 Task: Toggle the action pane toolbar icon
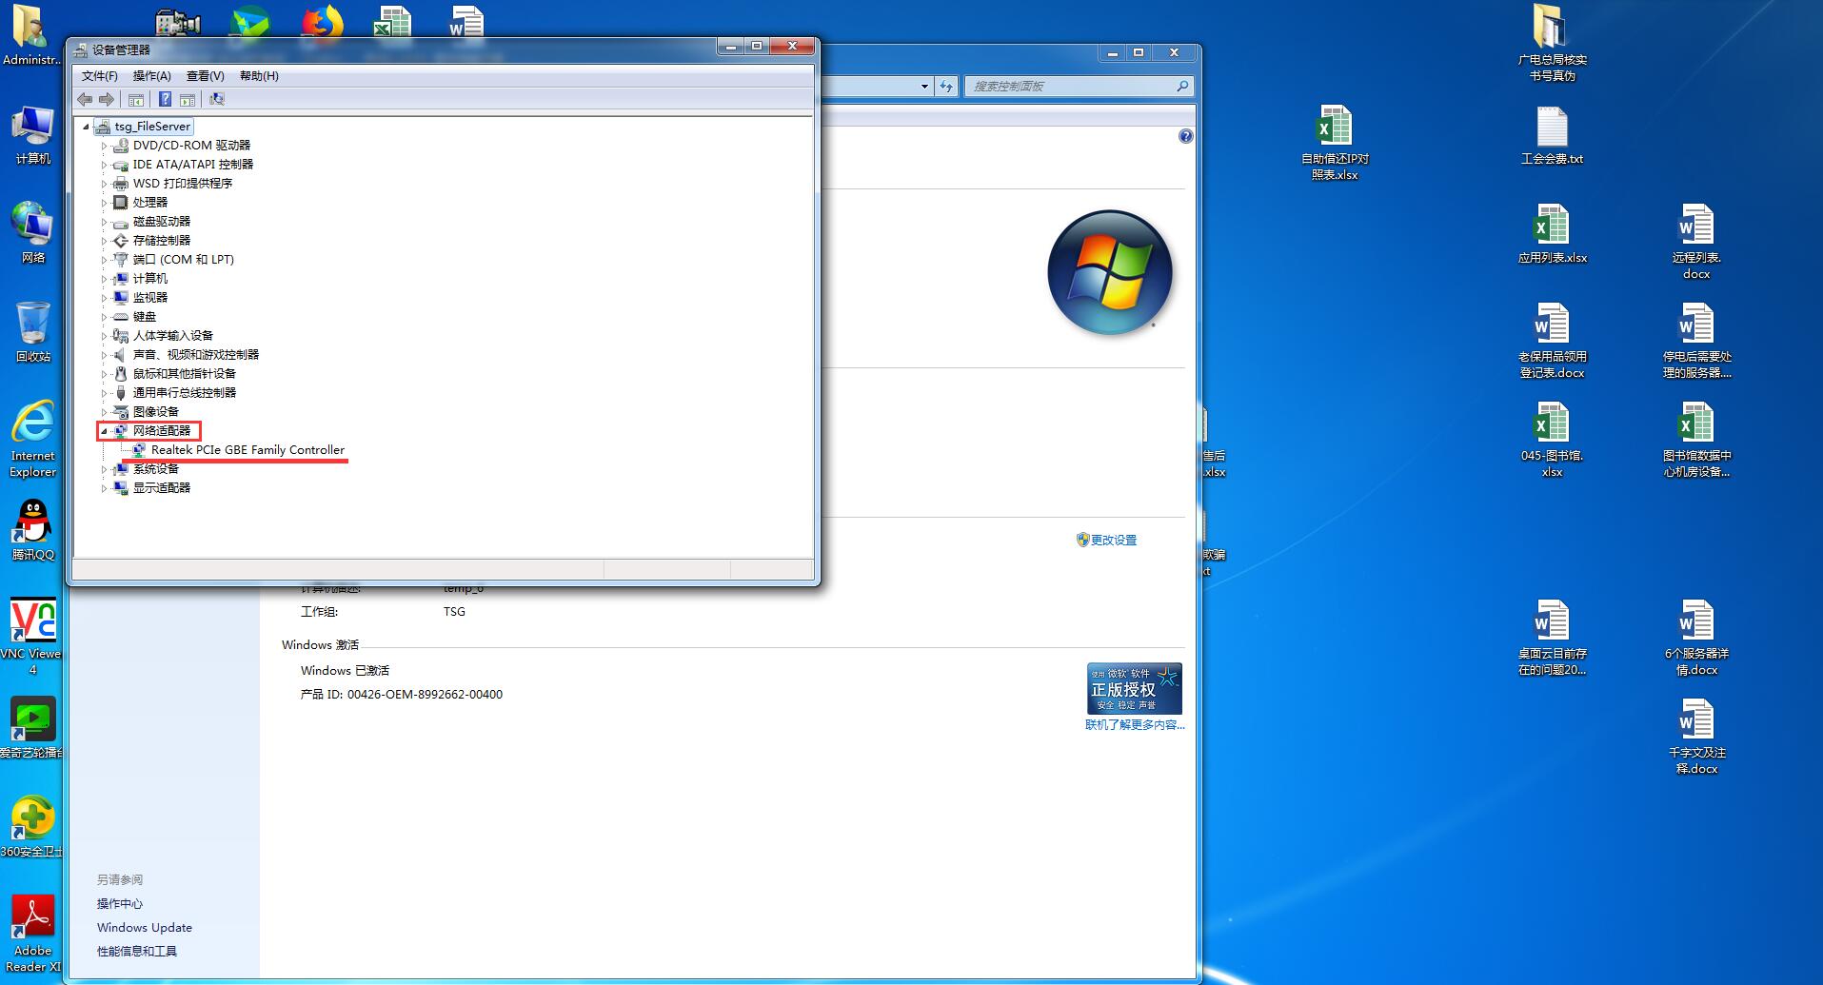pos(188,99)
